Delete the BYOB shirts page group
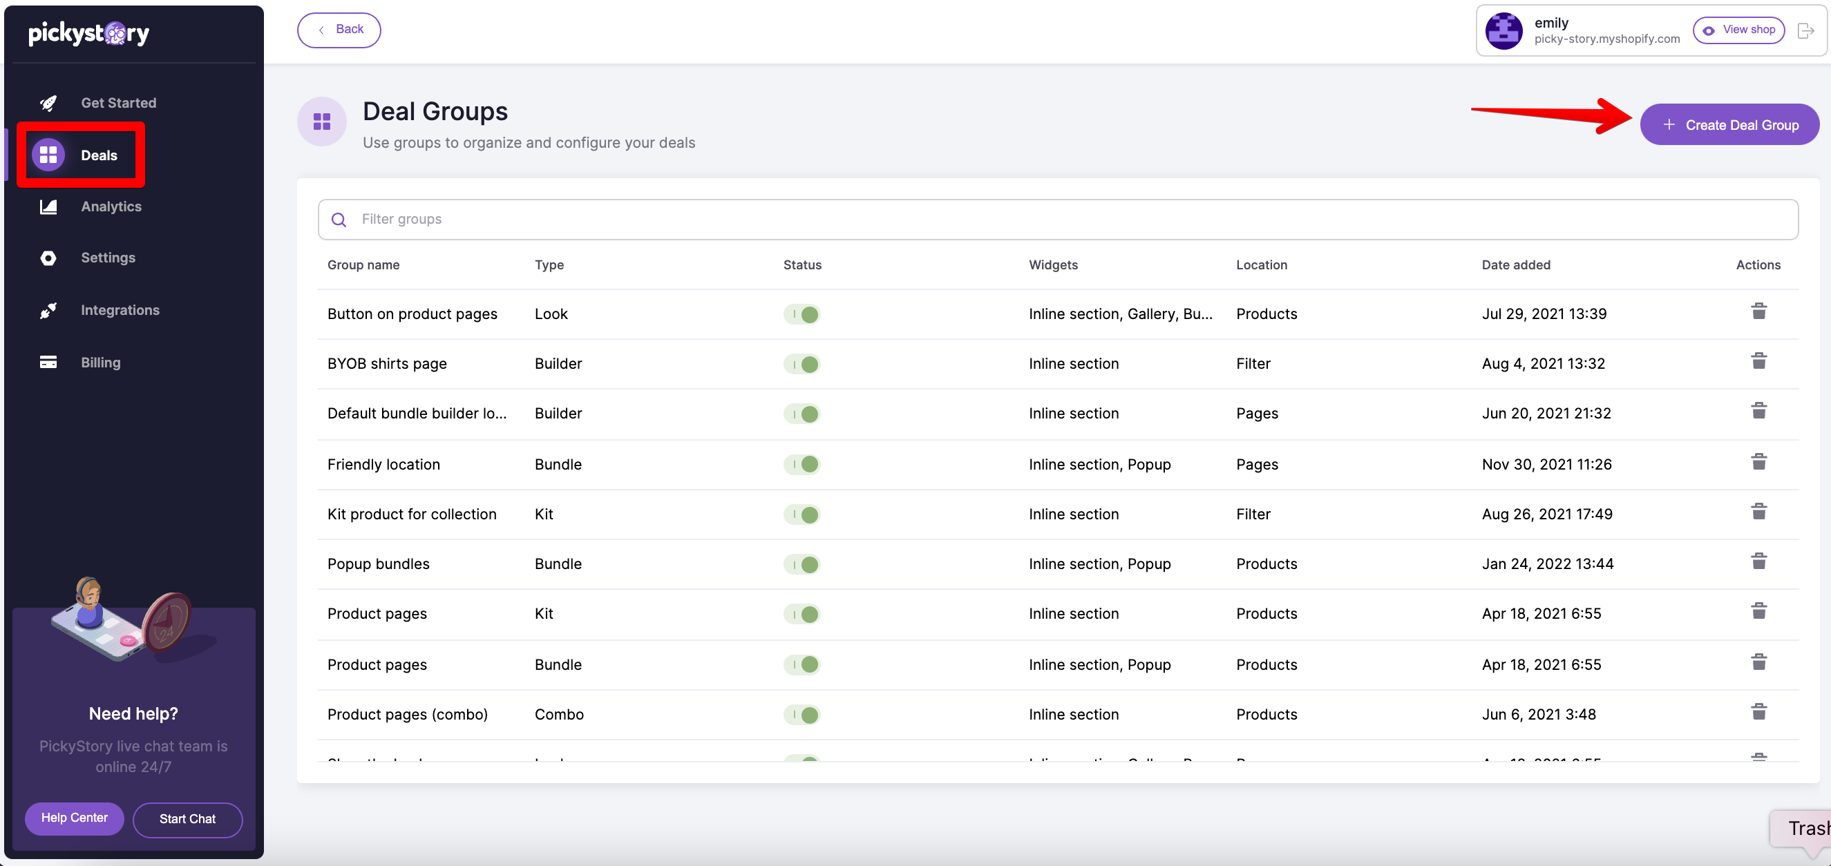Viewport: 1831px width, 866px height. click(x=1758, y=362)
